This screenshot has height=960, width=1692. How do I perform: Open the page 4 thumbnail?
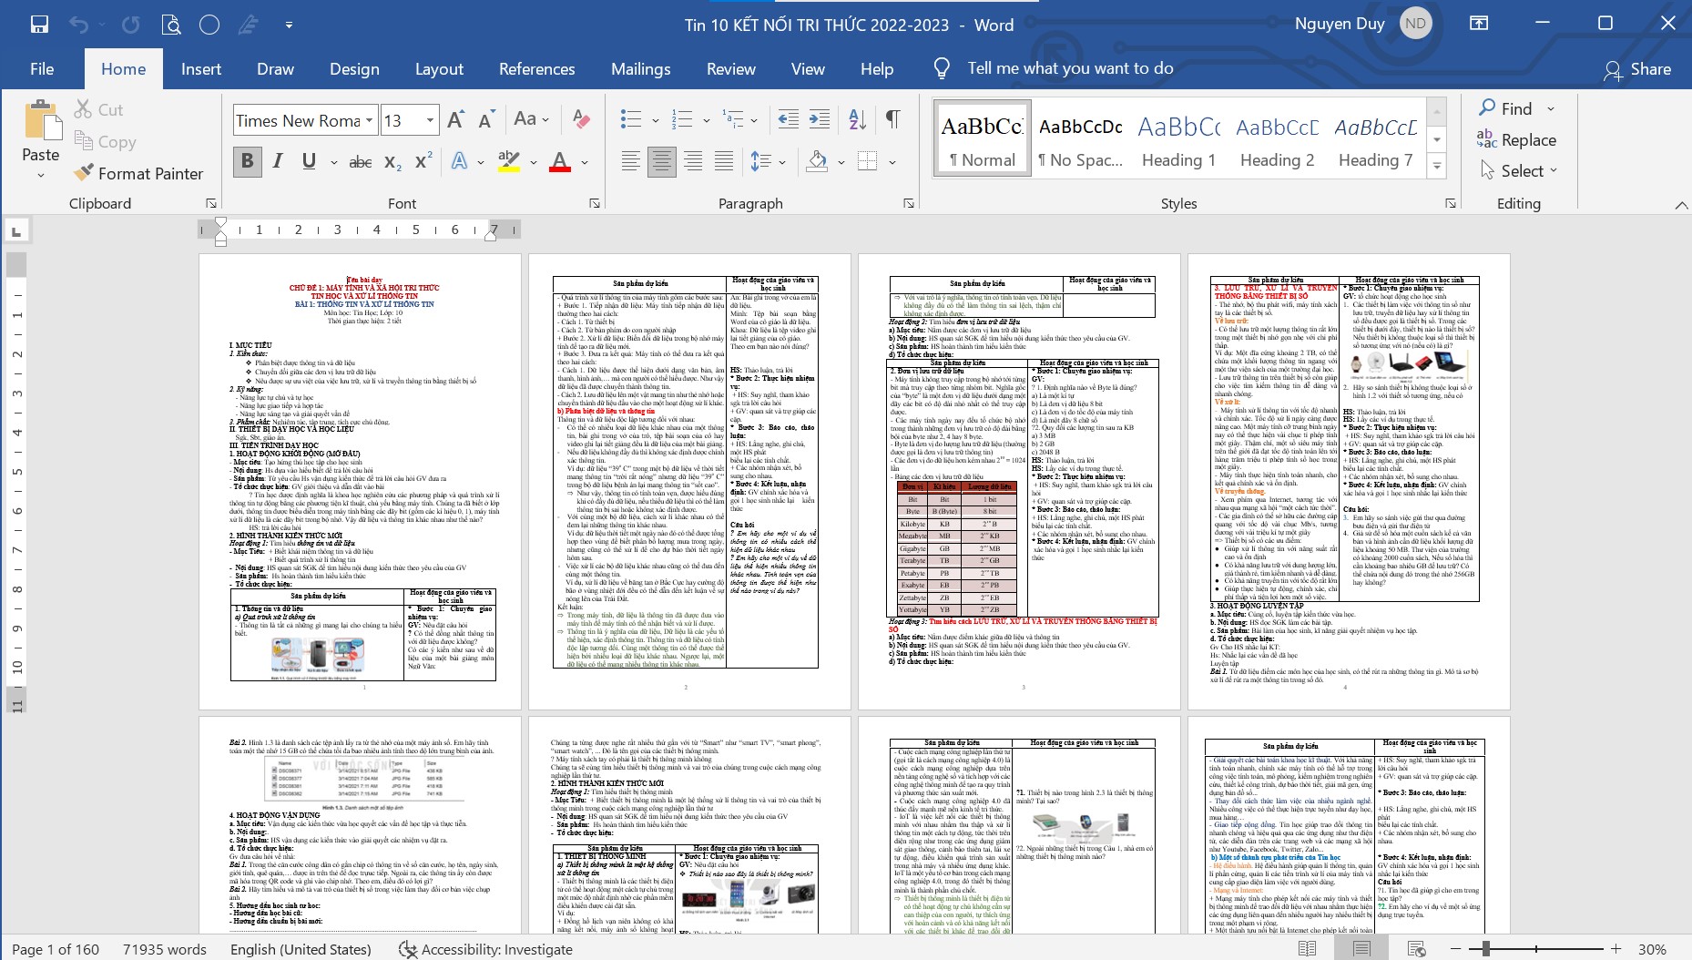(1349, 482)
